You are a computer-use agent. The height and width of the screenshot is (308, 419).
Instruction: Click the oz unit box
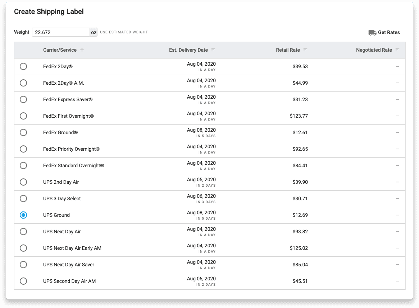[x=94, y=32]
